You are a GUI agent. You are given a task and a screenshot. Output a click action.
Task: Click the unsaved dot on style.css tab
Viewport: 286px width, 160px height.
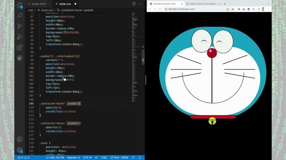[x=76, y=4]
